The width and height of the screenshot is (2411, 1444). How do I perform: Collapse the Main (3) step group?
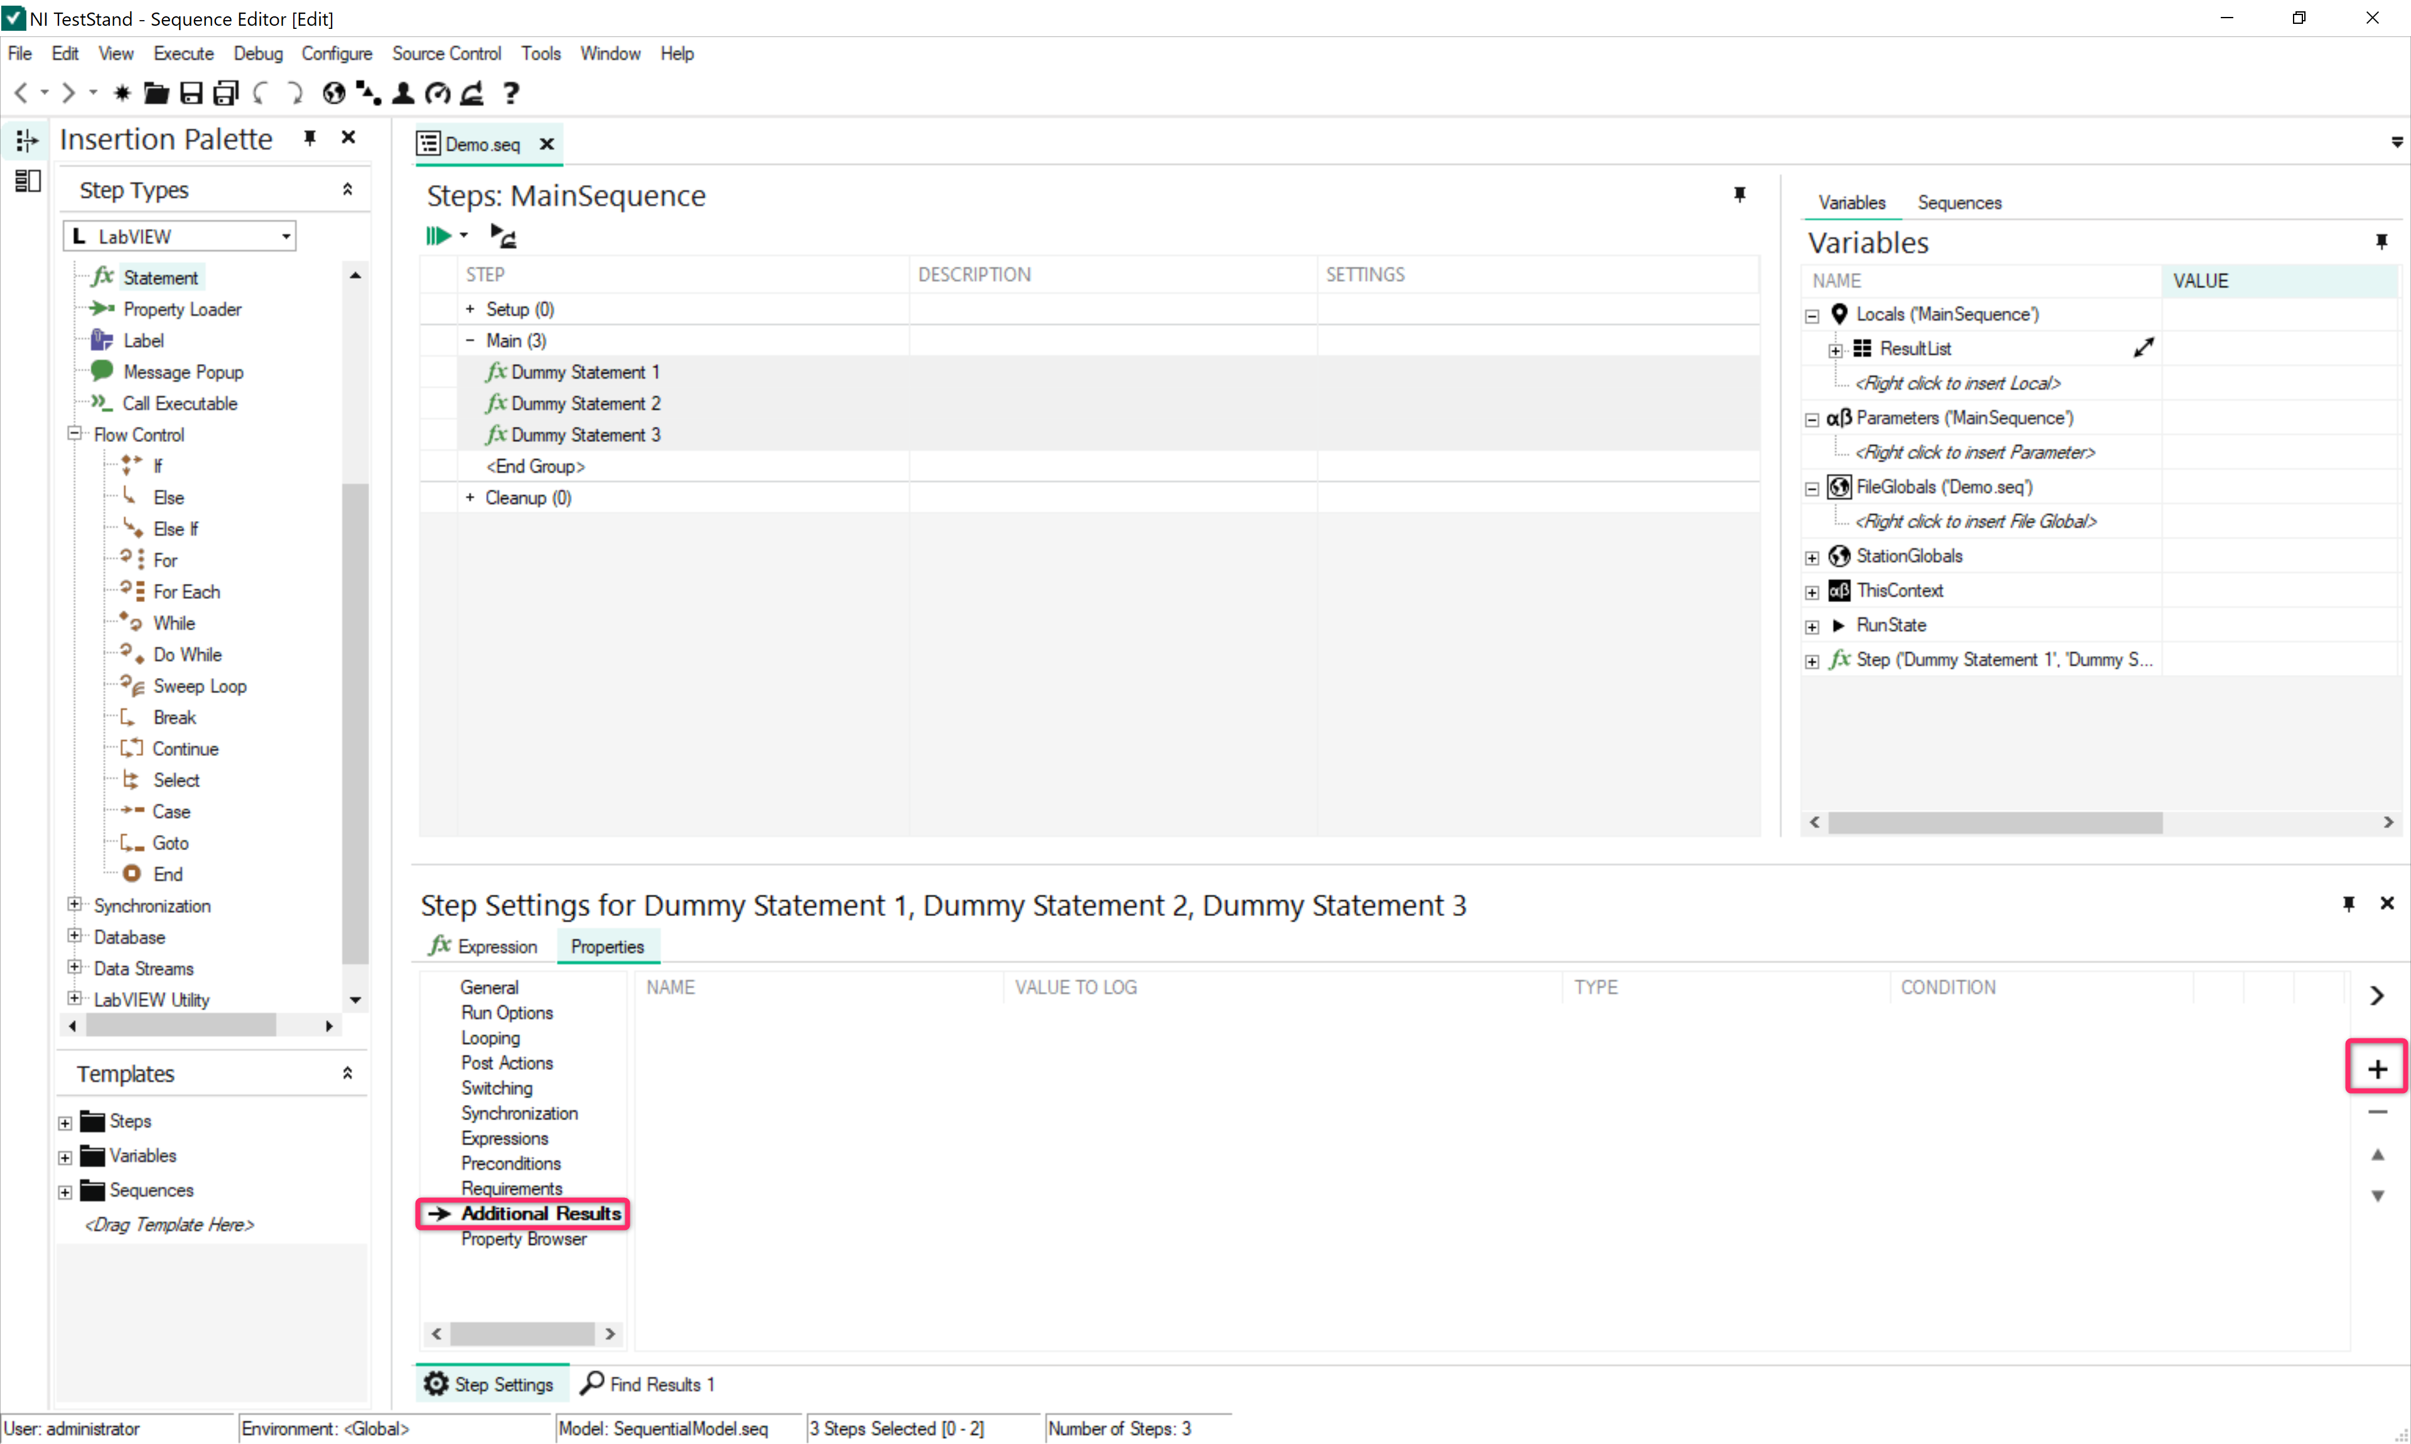[470, 340]
